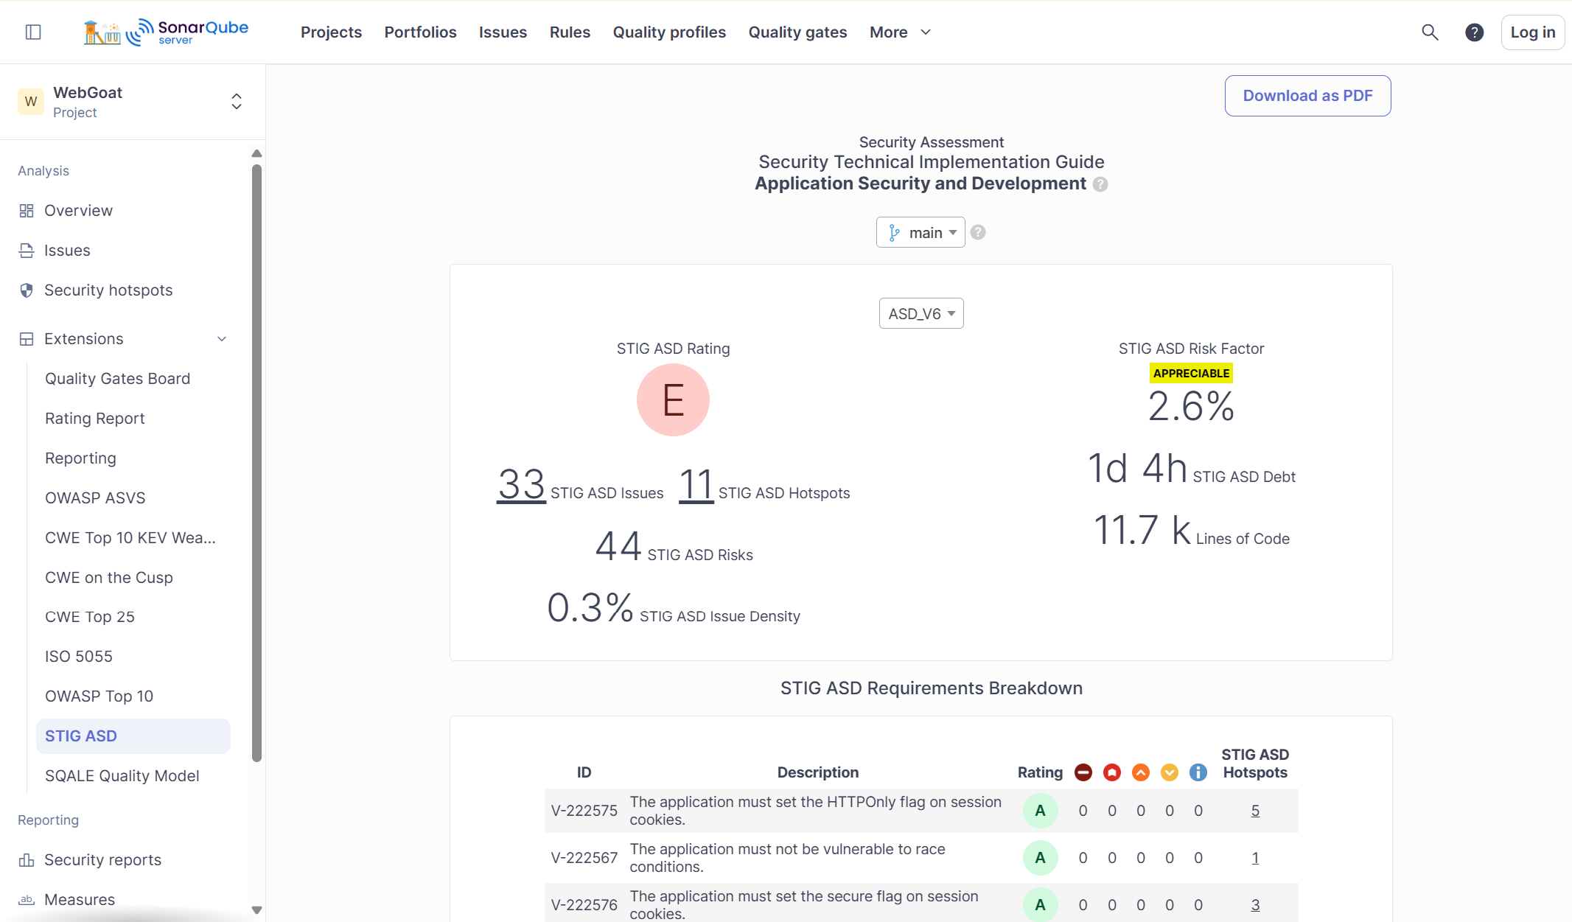This screenshot has width=1572, height=922.
Task: Open the help question mark icon
Action: click(x=1474, y=32)
